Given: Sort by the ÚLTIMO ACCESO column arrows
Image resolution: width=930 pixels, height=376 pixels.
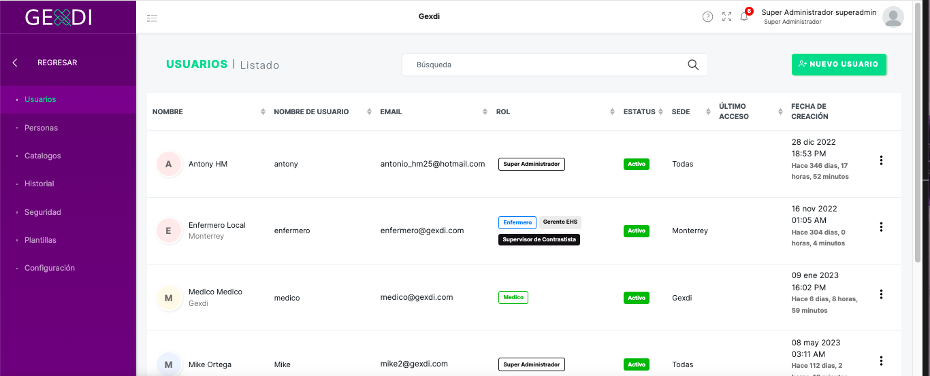Looking at the screenshot, I should 780,112.
